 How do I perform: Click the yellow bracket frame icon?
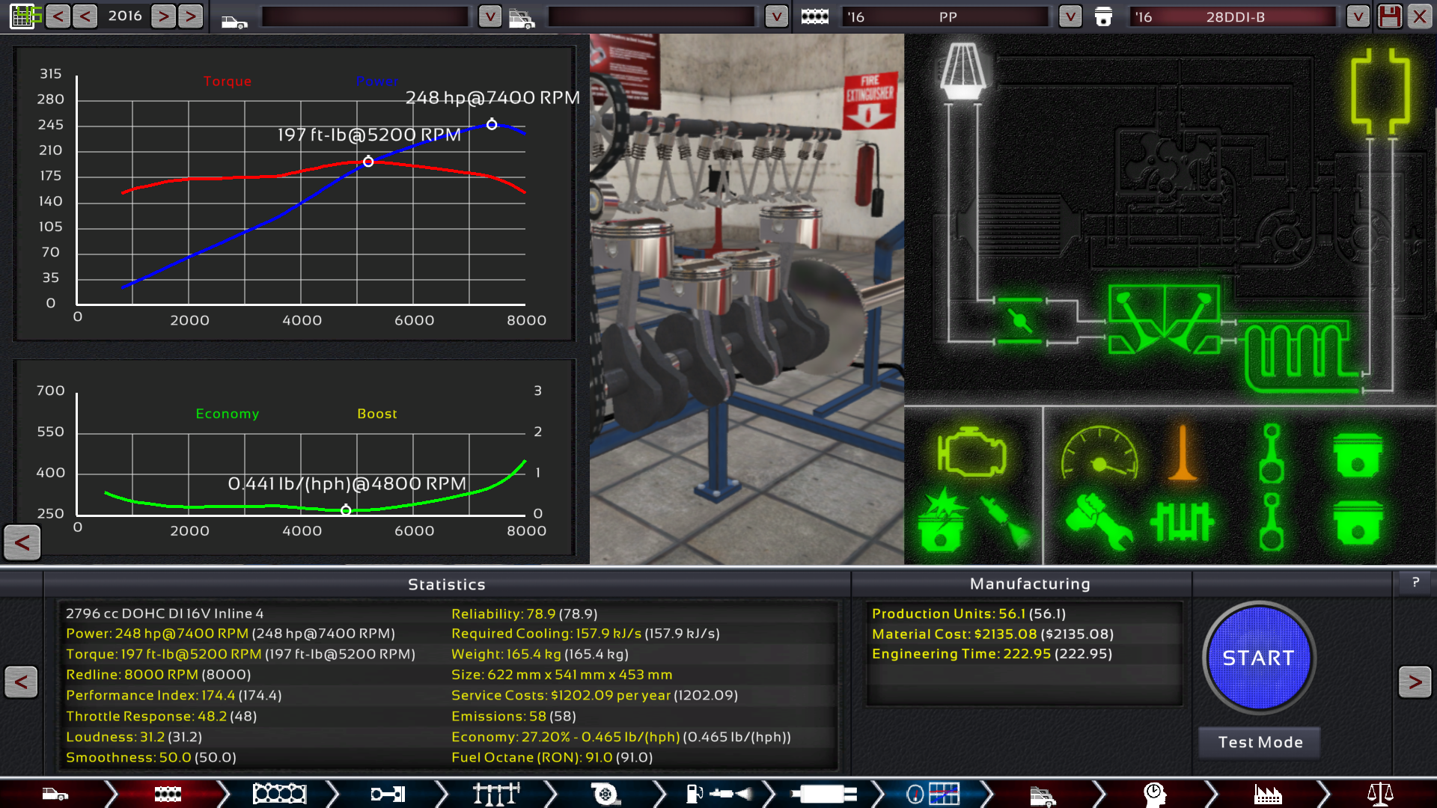coord(1380,91)
